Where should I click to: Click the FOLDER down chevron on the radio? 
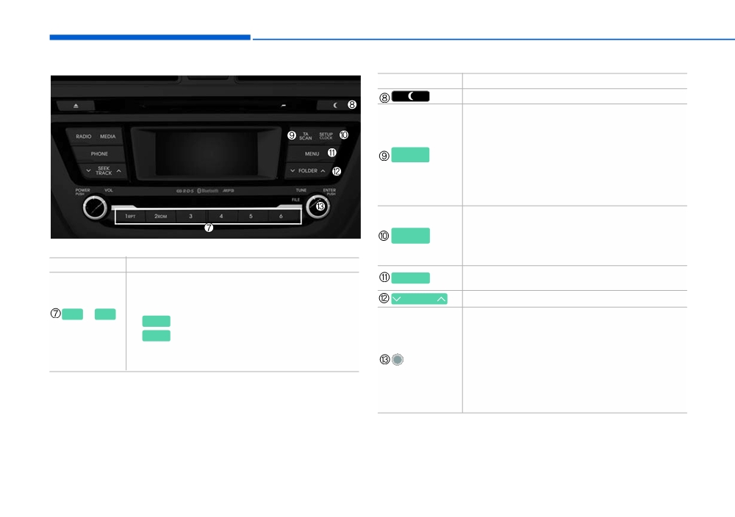pyautogui.click(x=293, y=171)
